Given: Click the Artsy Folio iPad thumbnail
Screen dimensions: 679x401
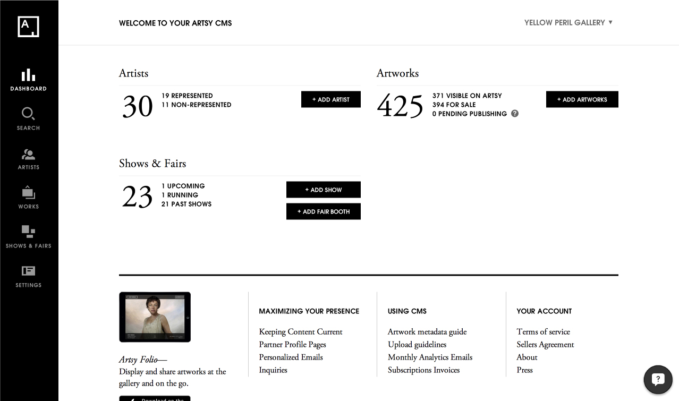Looking at the screenshot, I should tap(155, 317).
